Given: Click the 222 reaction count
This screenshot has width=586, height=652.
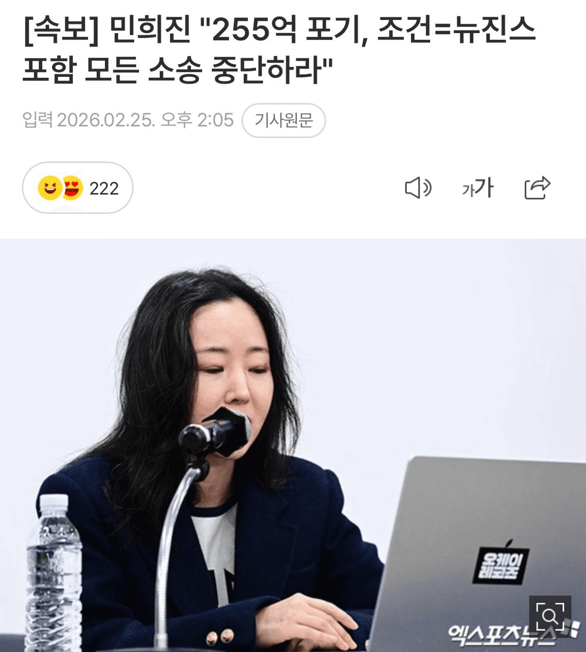Looking at the screenshot, I should point(104,188).
